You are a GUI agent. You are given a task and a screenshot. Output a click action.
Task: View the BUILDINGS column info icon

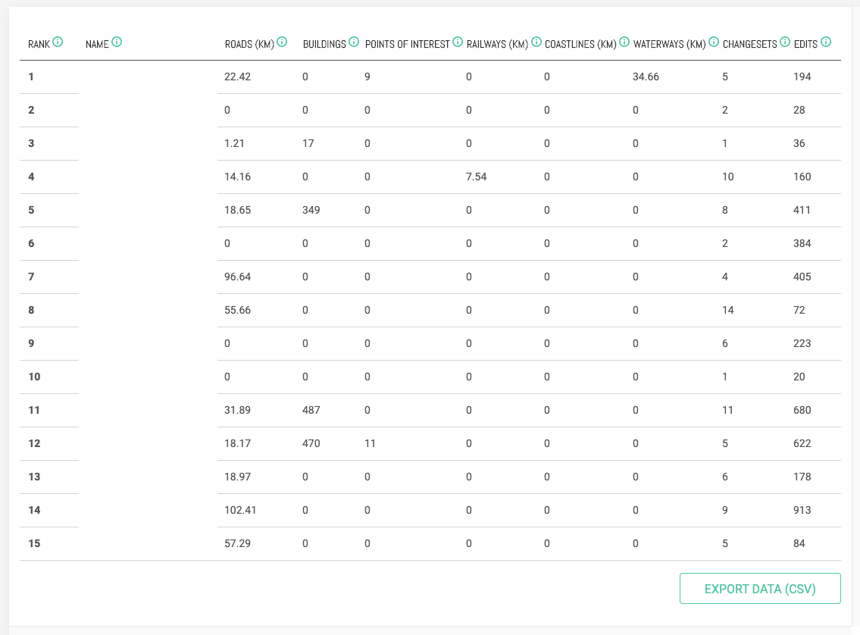click(x=354, y=43)
